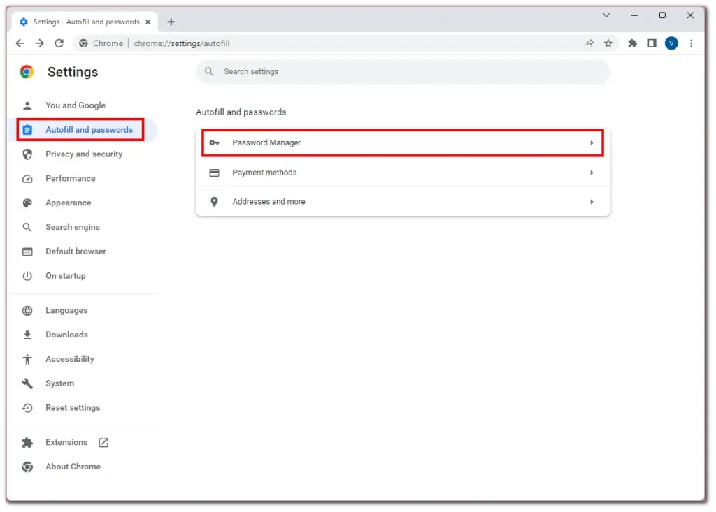Close the Settings tab
Image resolution: width=716 pixels, height=512 pixels.
(148, 22)
